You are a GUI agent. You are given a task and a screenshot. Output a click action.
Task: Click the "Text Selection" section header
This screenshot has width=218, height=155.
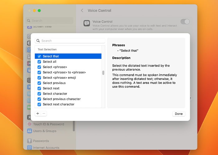pos(47,49)
